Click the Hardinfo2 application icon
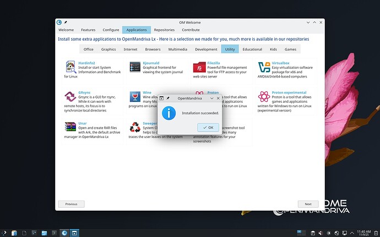Image resolution: width=380 pixels, height=237 pixels. pyautogui.click(x=70, y=67)
